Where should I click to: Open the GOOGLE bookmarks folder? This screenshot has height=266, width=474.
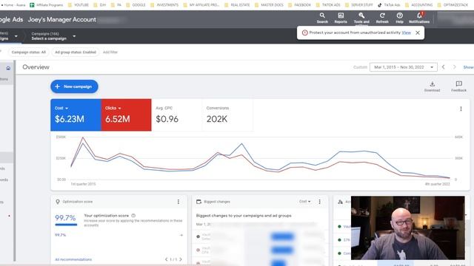(x=136, y=5)
